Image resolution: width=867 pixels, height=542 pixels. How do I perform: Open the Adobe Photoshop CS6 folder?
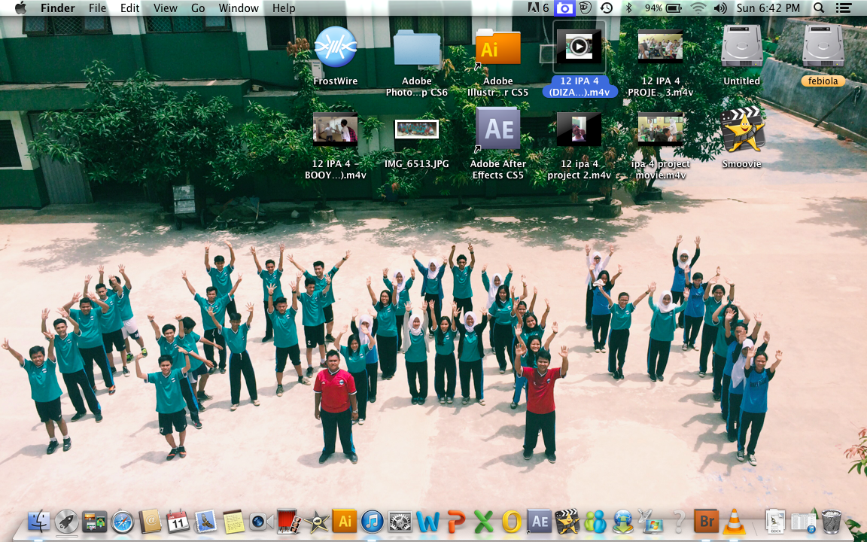(417, 49)
